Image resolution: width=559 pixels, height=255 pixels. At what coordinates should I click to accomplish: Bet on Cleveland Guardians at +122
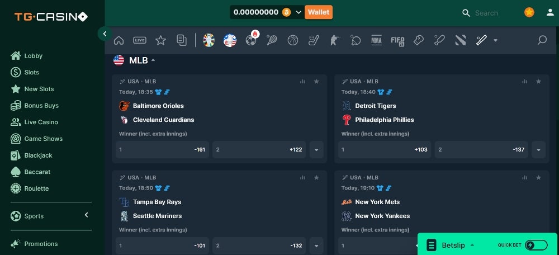click(x=259, y=150)
